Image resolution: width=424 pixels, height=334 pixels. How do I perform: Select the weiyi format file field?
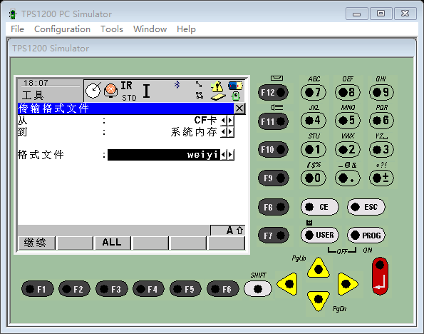(164, 155)
